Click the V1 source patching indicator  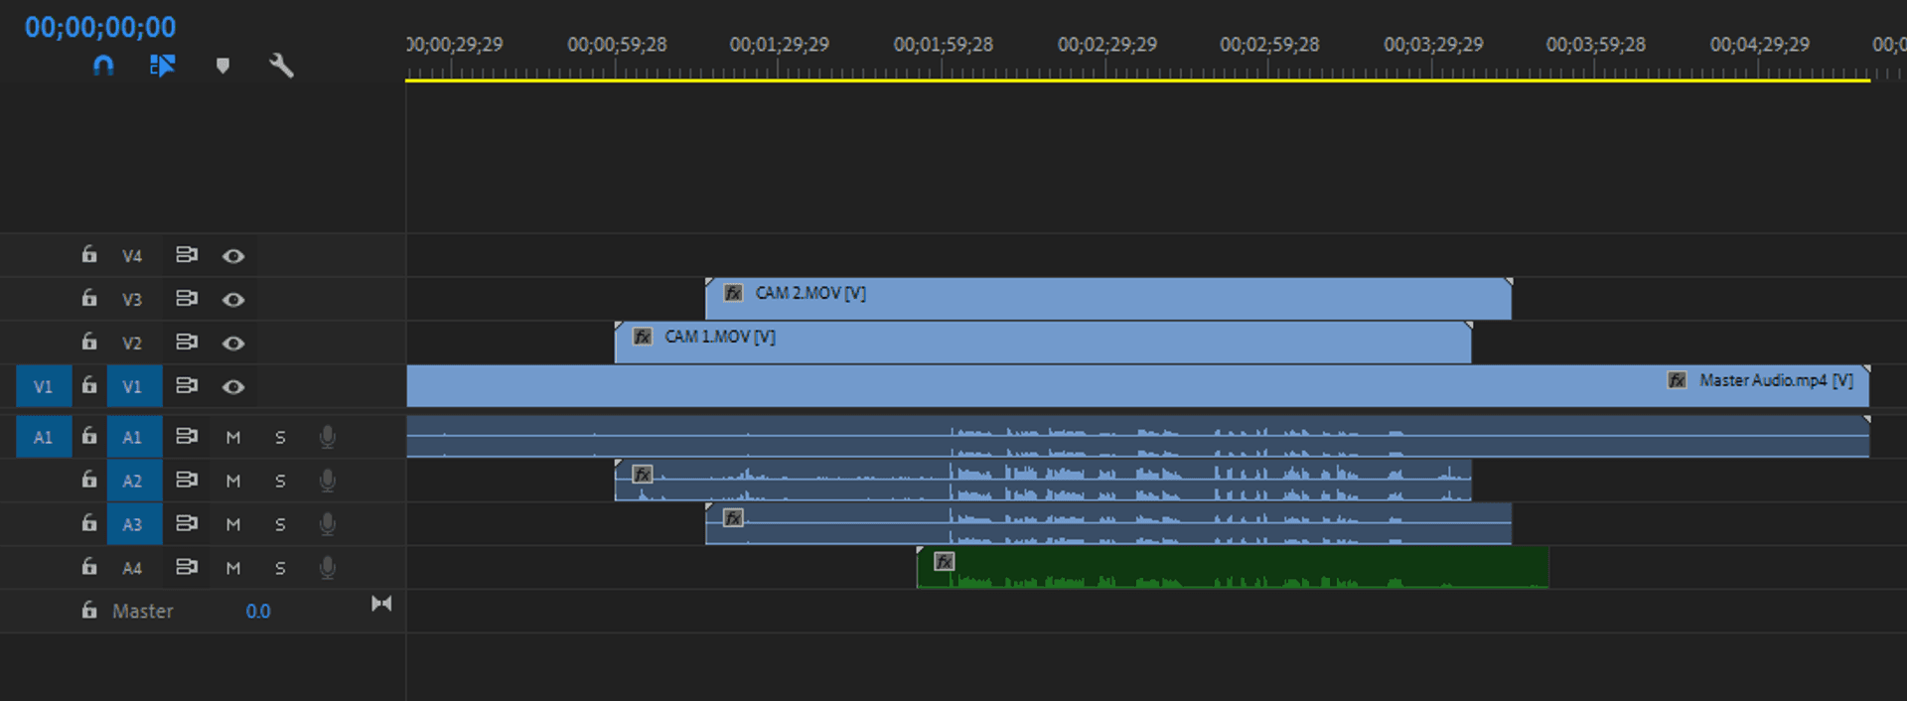44,386
